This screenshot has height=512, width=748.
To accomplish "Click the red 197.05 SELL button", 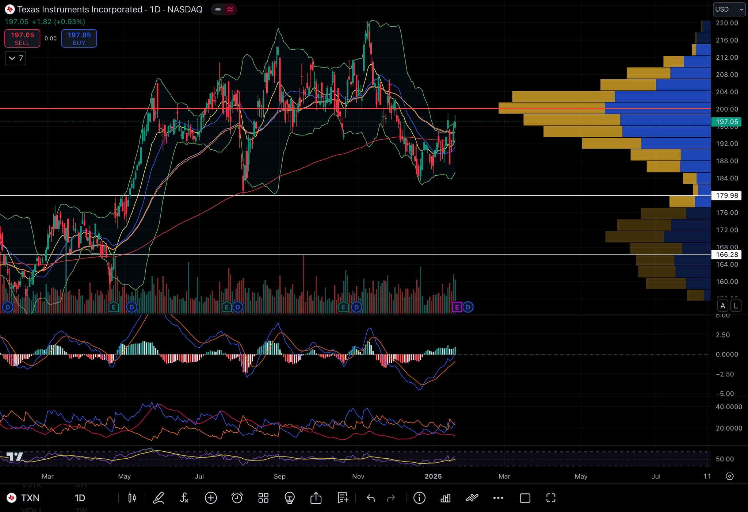I will coord(22,38).
